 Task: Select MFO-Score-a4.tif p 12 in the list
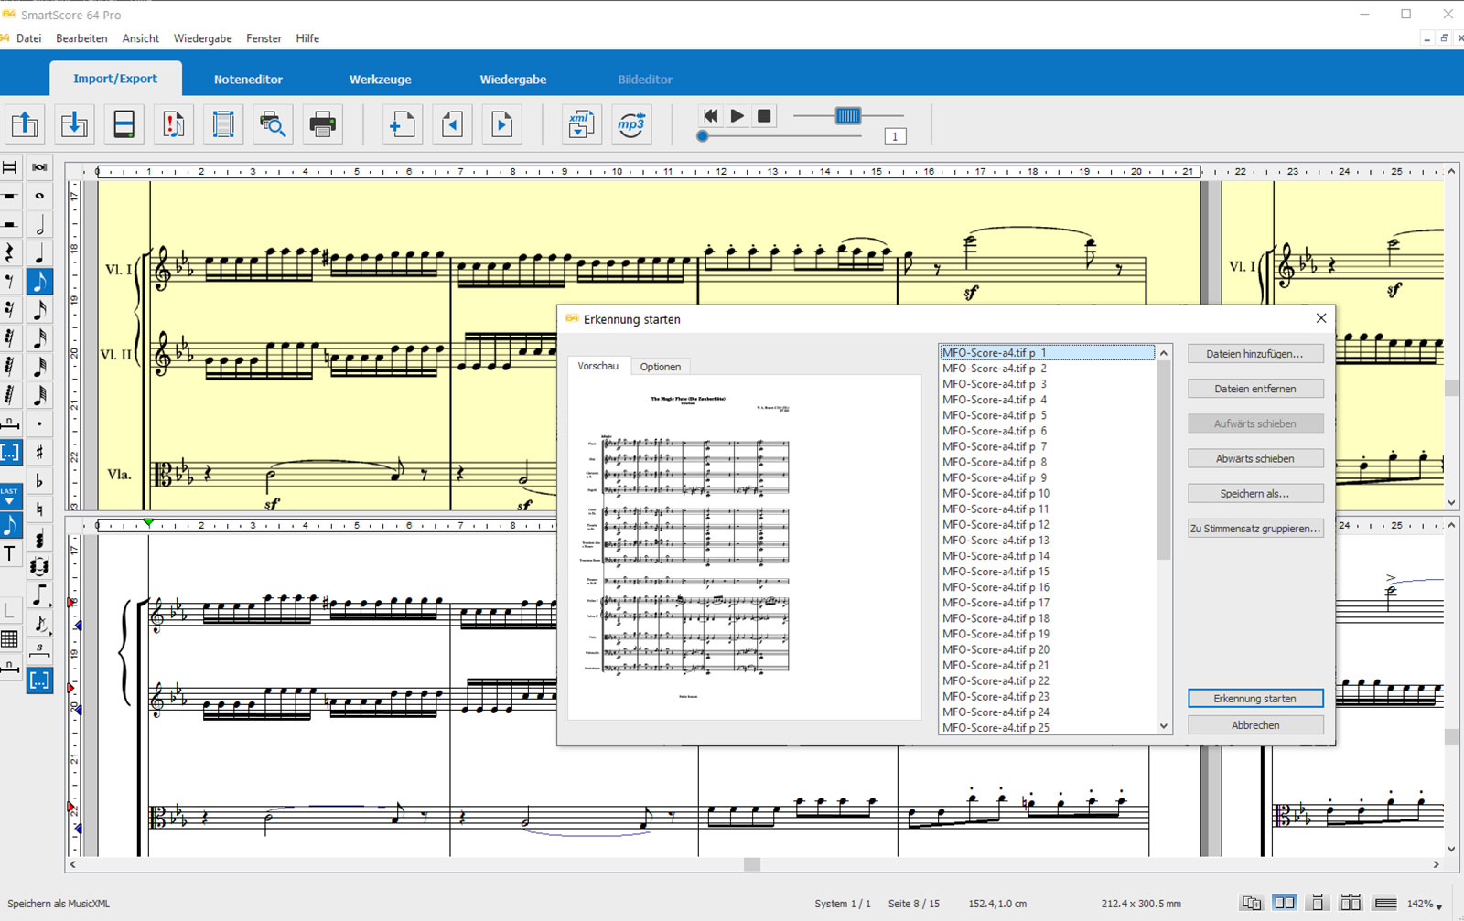1049,525
